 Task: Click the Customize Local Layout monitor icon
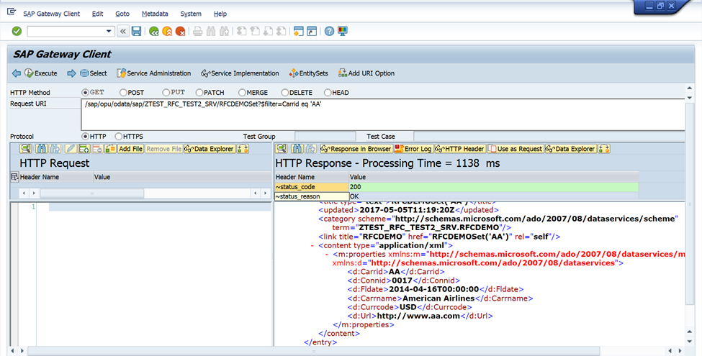tap(343, 32)
